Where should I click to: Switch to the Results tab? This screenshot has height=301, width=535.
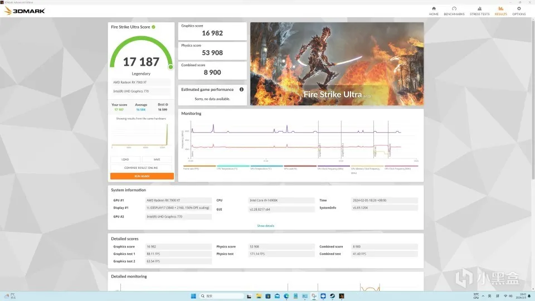(x=500, y=11)
